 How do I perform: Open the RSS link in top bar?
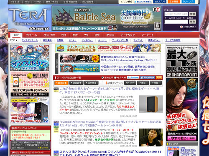pyautogui.click(x=27, y=2)
